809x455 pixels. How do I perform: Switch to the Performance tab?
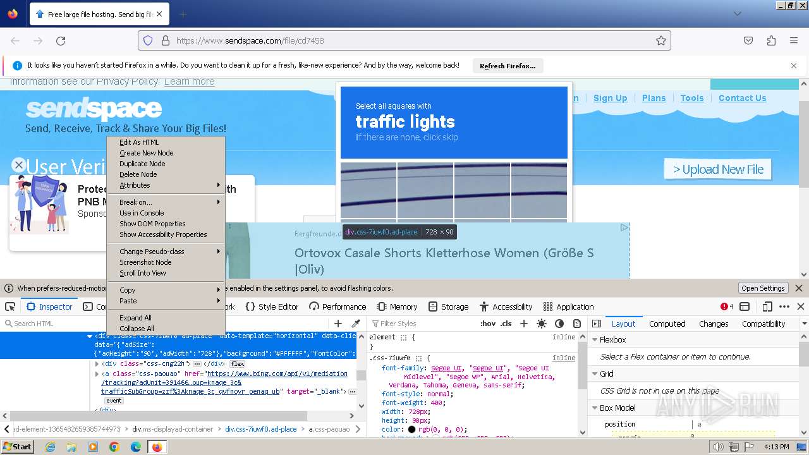pos(338,306)
